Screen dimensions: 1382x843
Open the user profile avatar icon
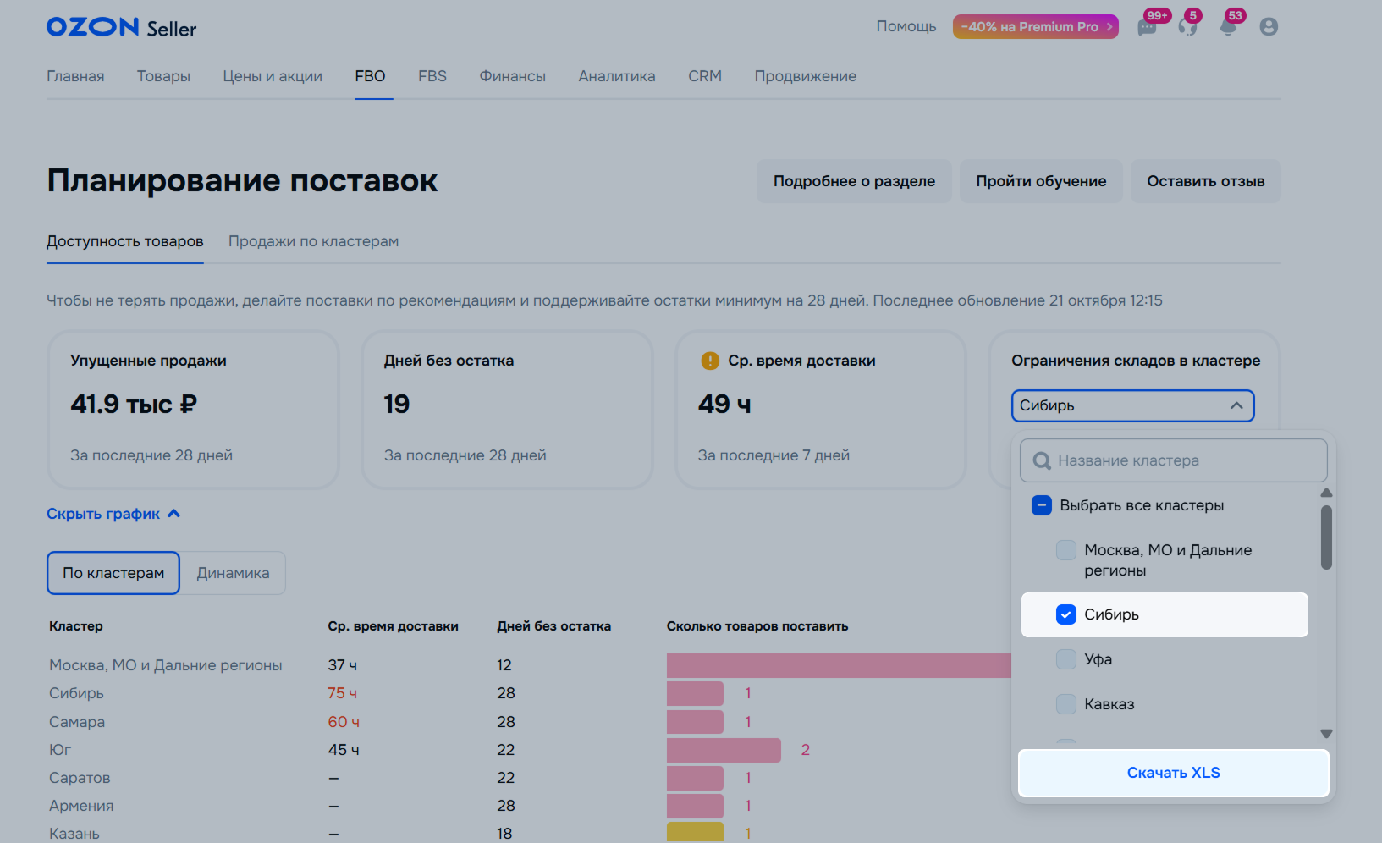pos(1268,27)
